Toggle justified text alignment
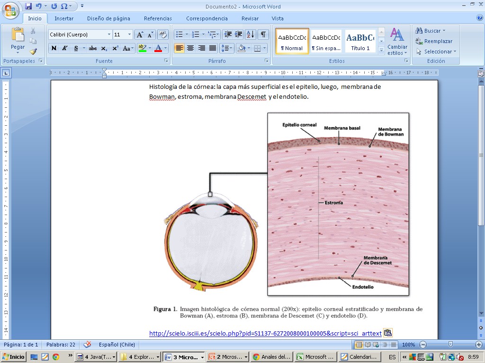The height and width of the screenshot is (363, 485). coord(213,48)
